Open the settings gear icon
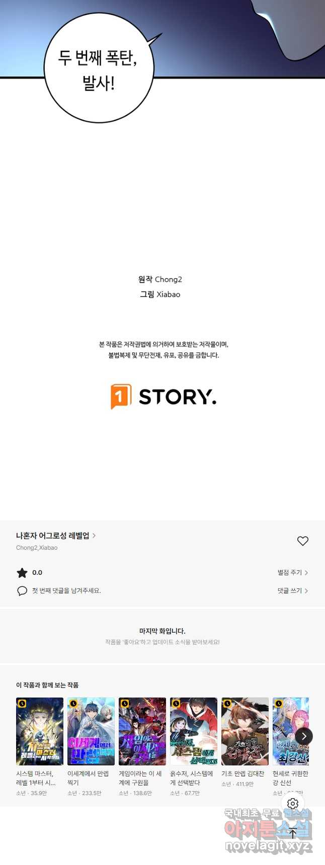This screenshot has width=325, height=865. [x=293, y=804]
